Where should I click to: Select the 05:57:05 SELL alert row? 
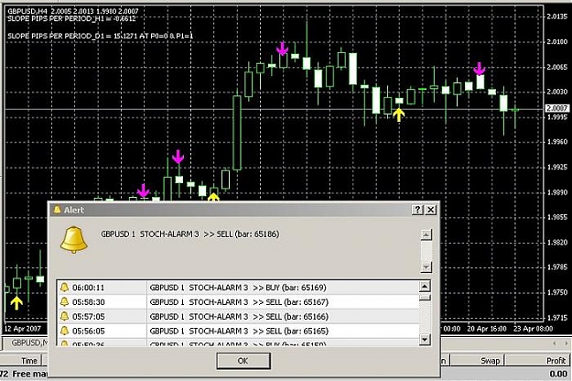[x=238, y=316]
